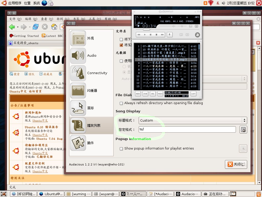Enable Show popup information for playlist entries
Image resolution: width=262 pixels, height=197 pixels.
121,149
